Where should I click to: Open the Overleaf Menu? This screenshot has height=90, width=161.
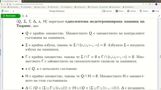coord(5,11)
